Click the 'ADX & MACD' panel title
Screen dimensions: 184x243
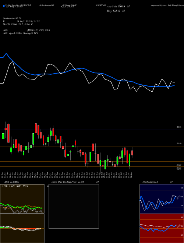(12, 182)
